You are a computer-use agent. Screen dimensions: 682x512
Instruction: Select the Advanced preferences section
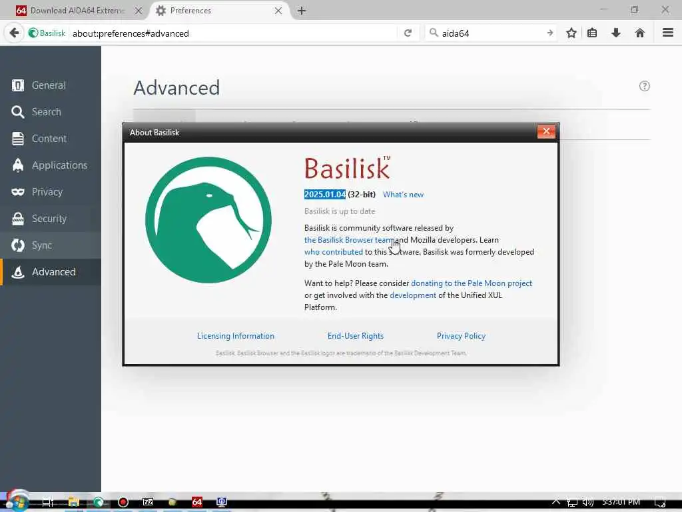(51, 272)
